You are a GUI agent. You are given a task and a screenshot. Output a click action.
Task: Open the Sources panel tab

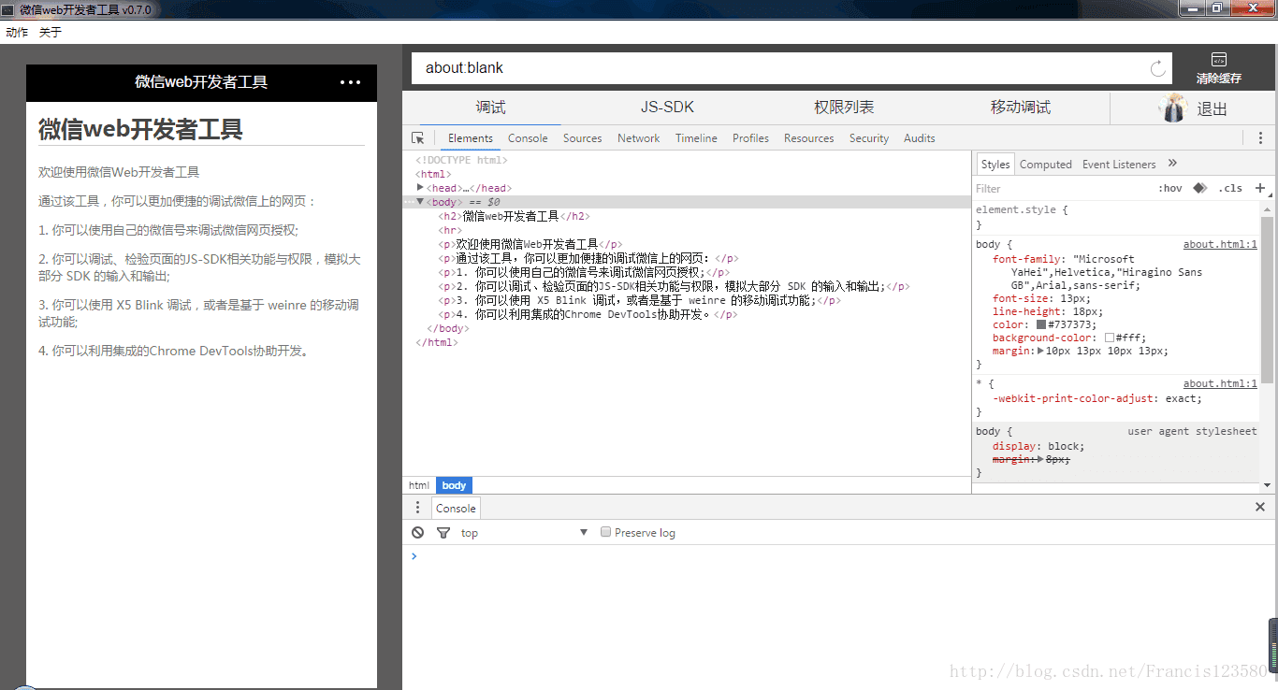coord(583,138)
